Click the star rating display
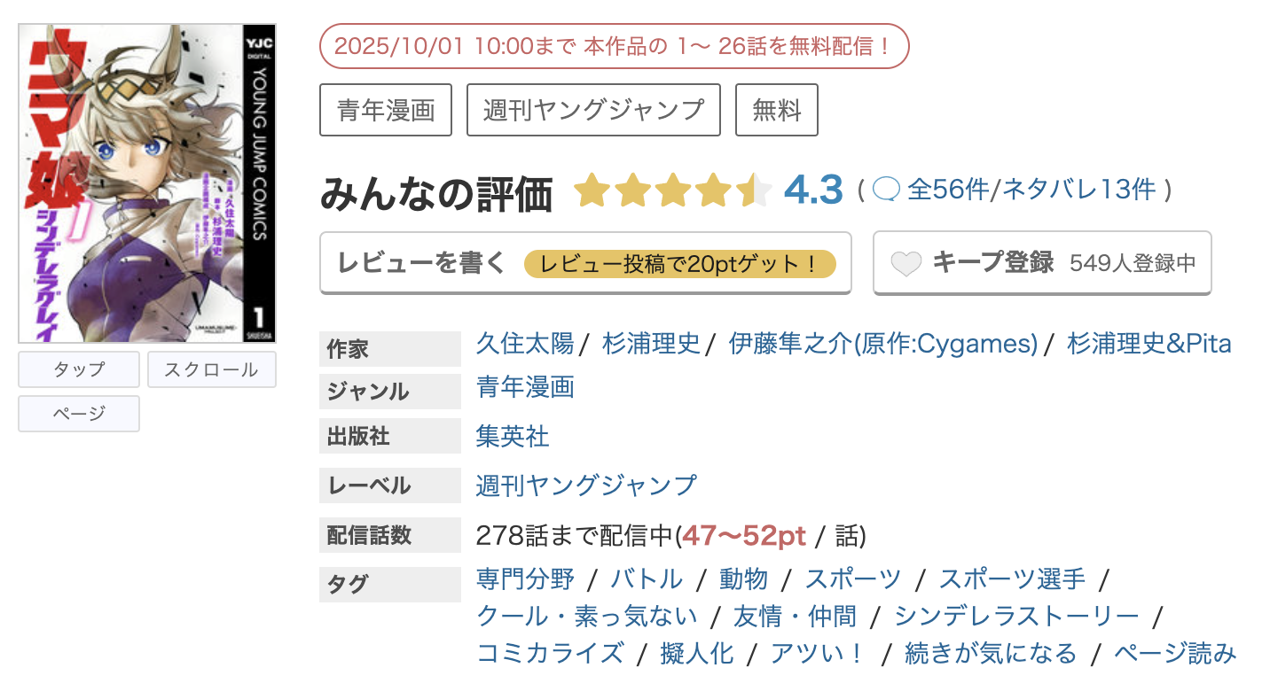The height and width of the screenshot is (691, 1270). click(672, 191)
